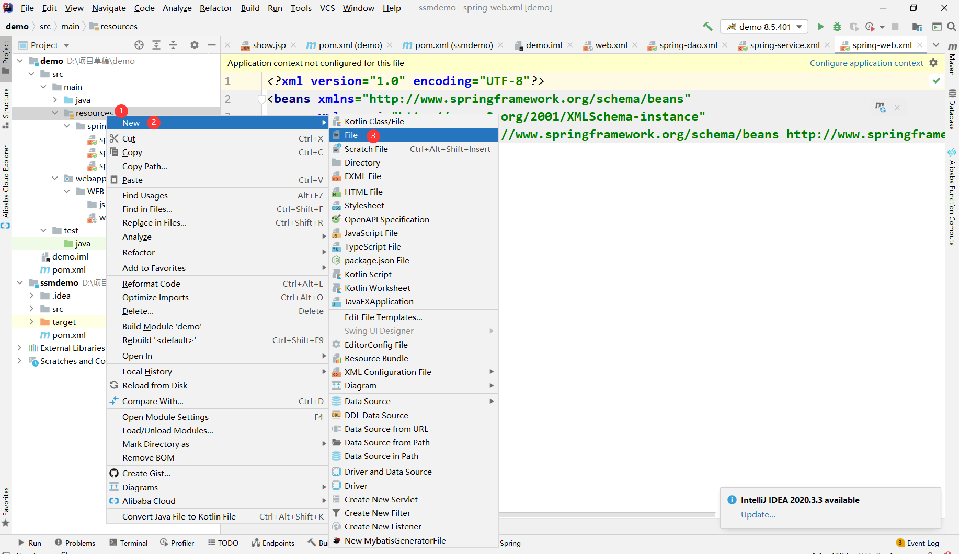Start debugging with the bug icon
Image resolution: width=959 pixels, height=554 pixels.
click(x=837, y=27)
